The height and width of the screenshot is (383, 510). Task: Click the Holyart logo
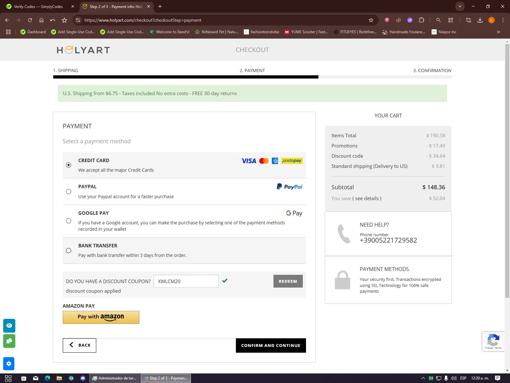tap(83, 50)
